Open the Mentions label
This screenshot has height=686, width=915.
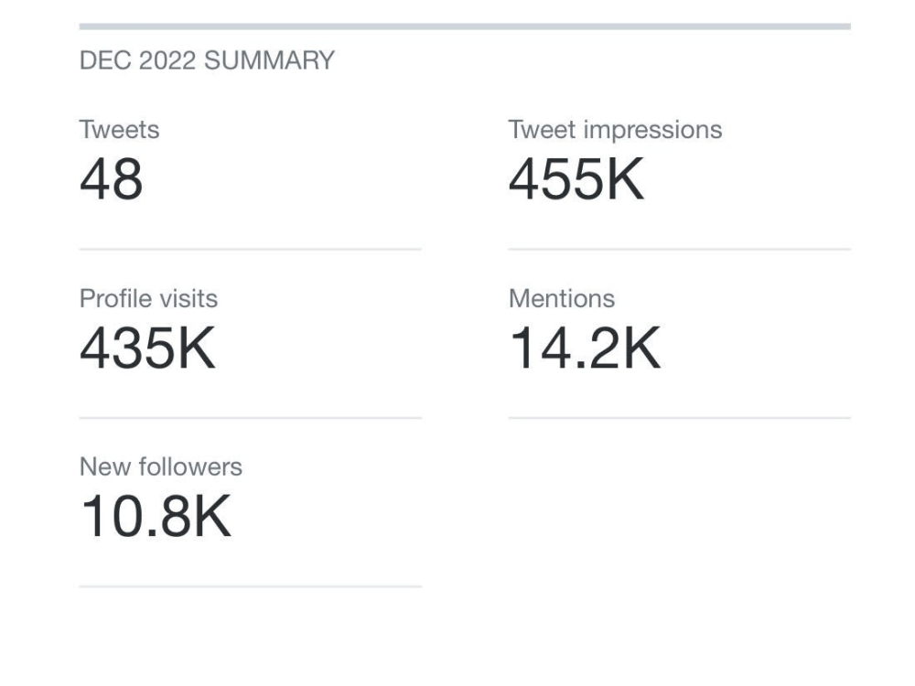tap(562, 299)
